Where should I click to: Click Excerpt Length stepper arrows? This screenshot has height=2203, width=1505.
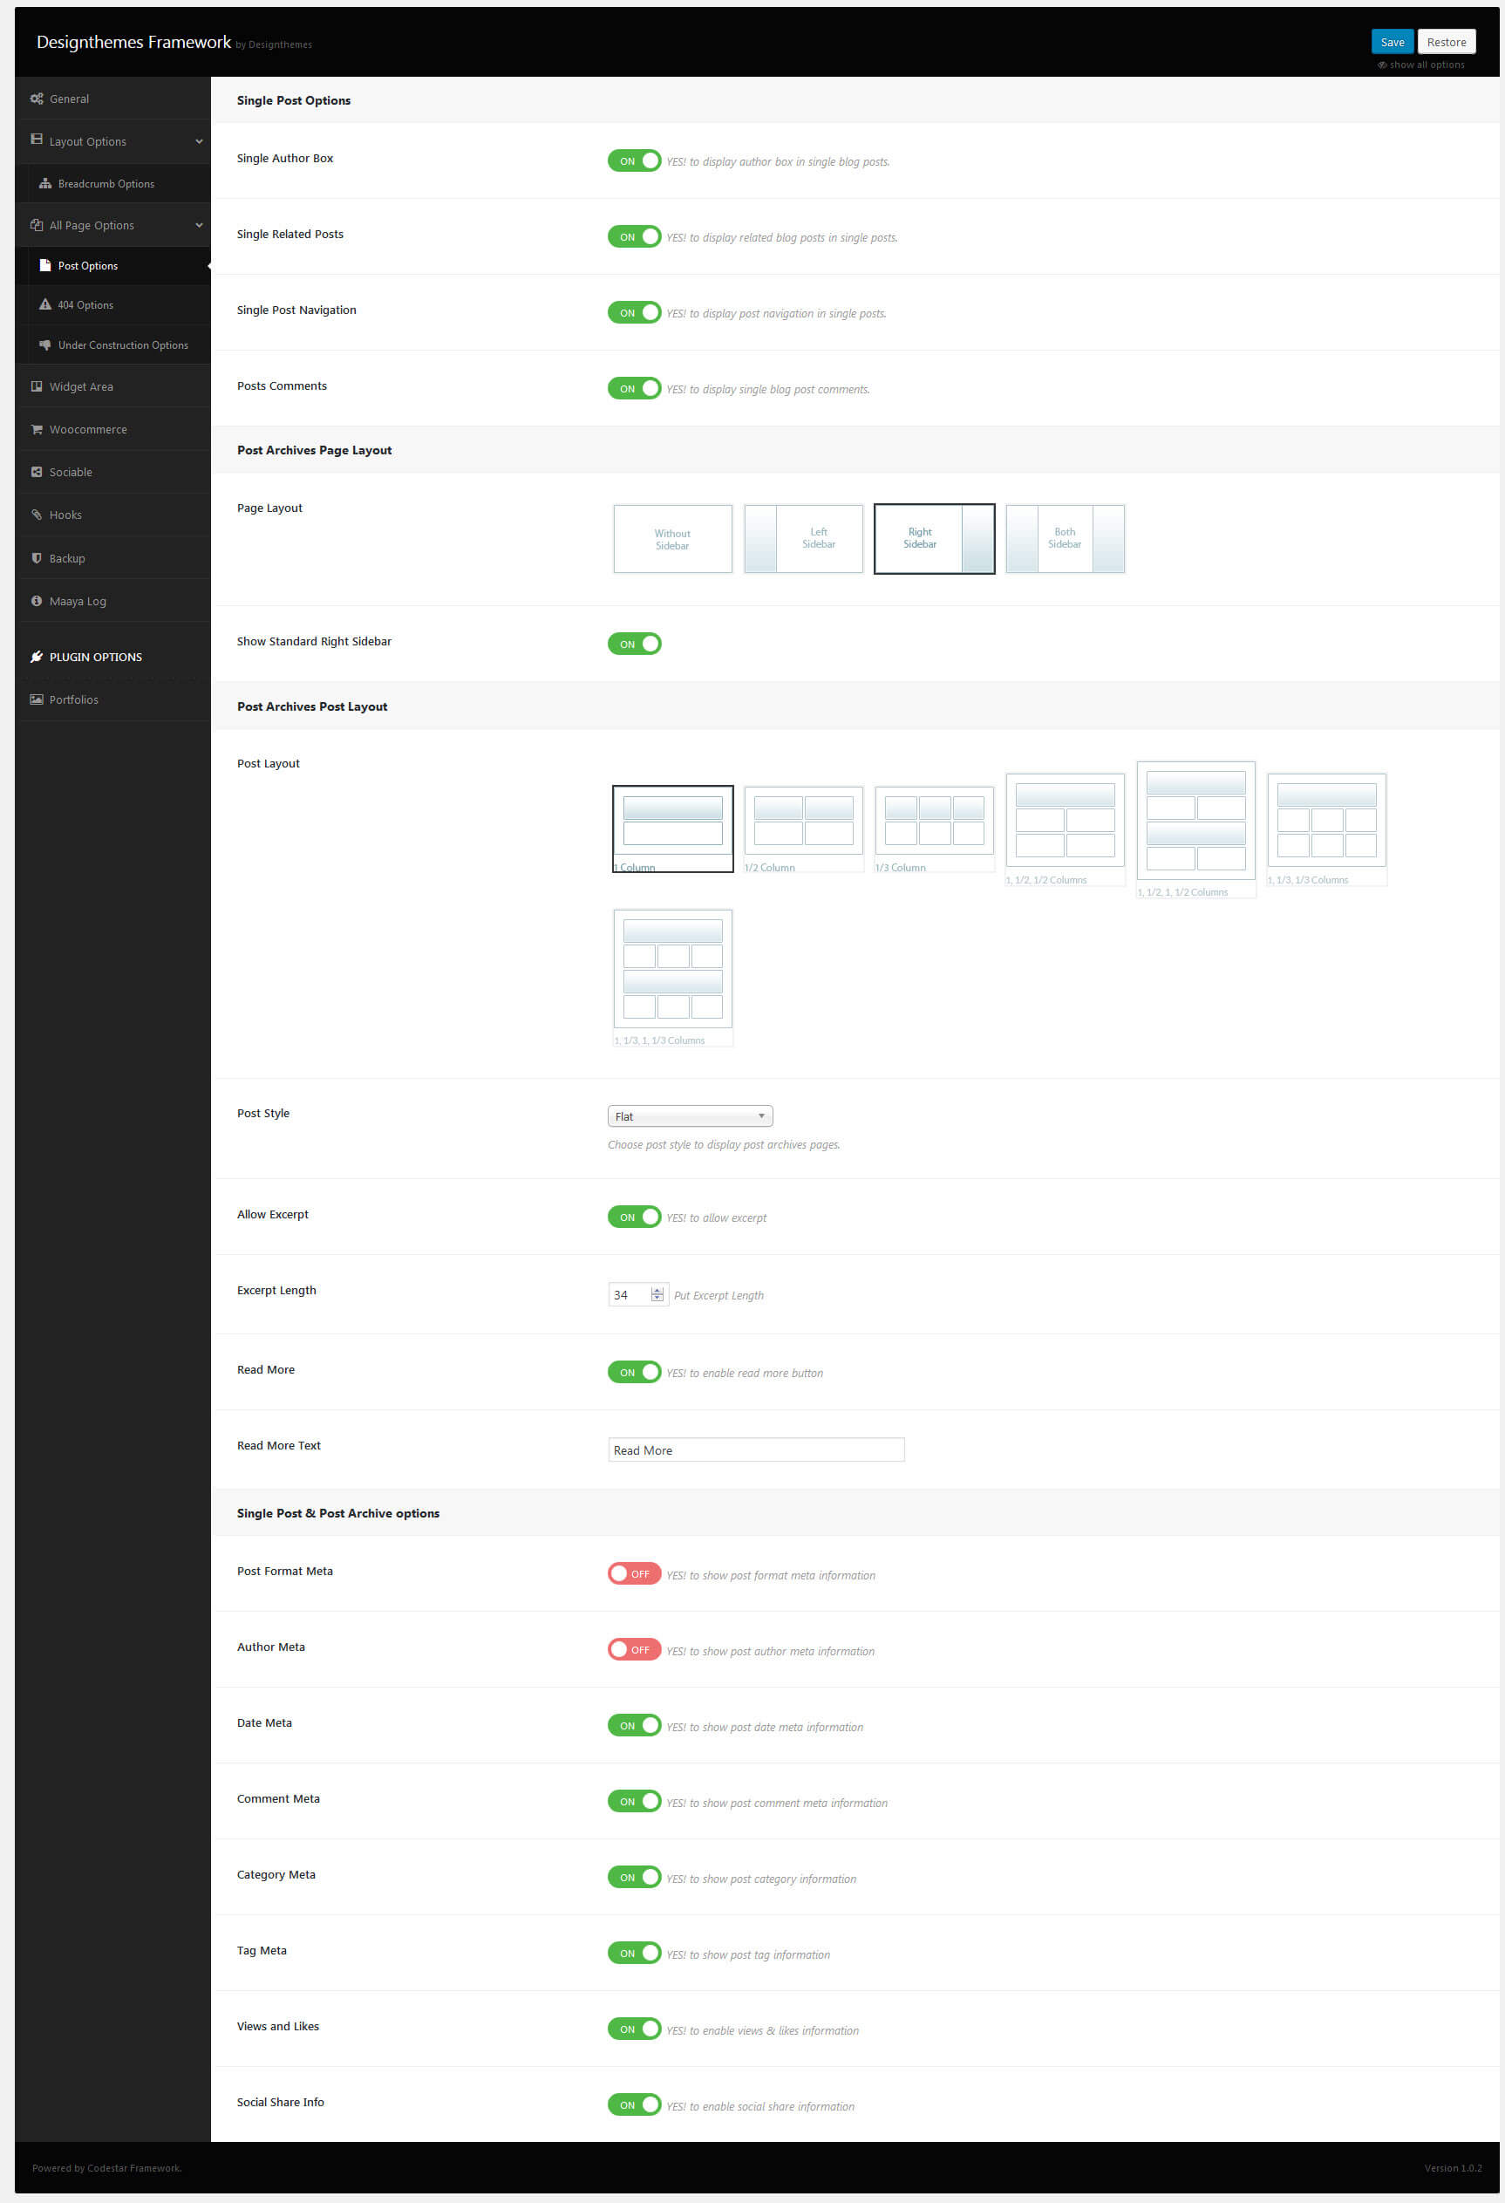click(x=657, y=1295)
